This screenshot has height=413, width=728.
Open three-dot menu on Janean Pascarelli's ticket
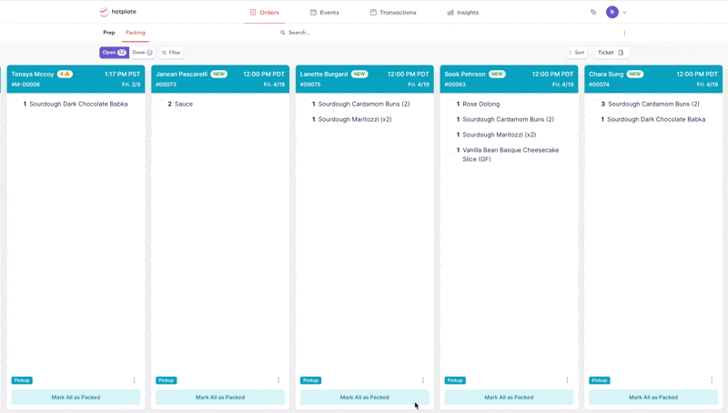[278, 380]
